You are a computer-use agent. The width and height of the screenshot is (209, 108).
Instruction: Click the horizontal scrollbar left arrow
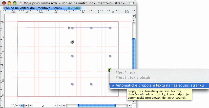pos(64,106)
